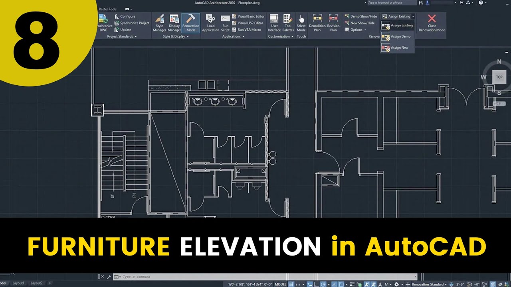
Task: Click Synchronize Project
Action: (x=132, y=23)
